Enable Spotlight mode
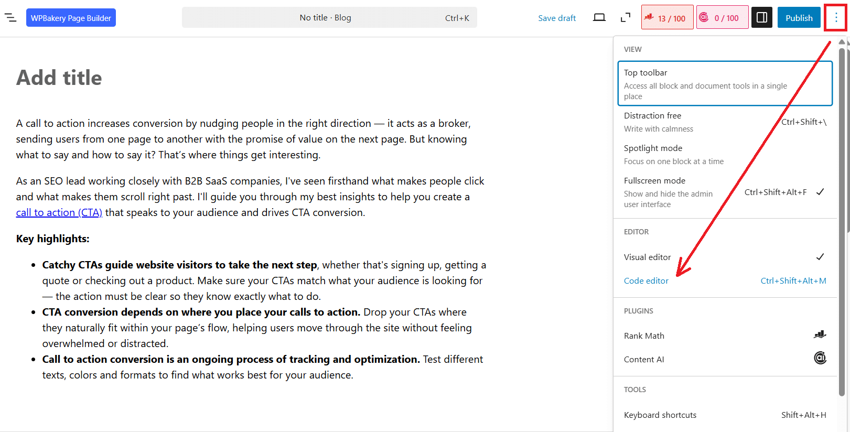 [x=725, y=155]
